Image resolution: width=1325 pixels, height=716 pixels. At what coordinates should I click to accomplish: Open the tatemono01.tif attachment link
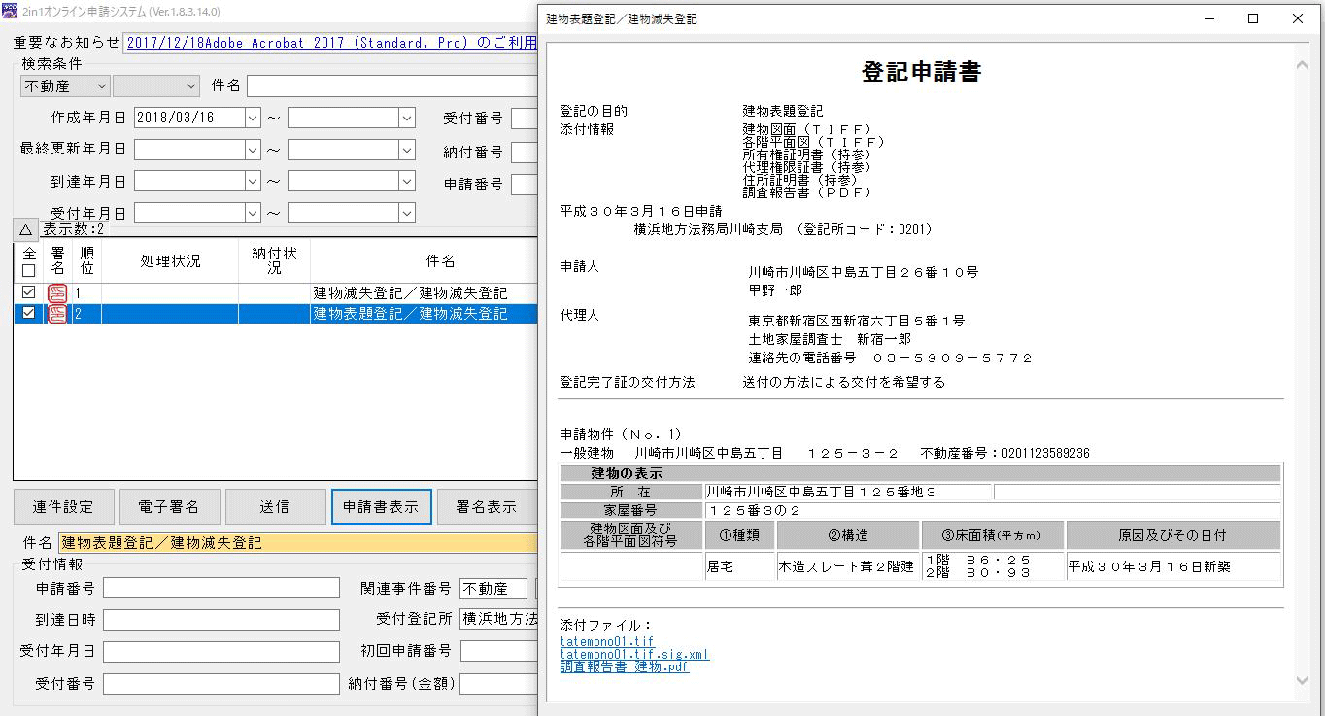607,642
